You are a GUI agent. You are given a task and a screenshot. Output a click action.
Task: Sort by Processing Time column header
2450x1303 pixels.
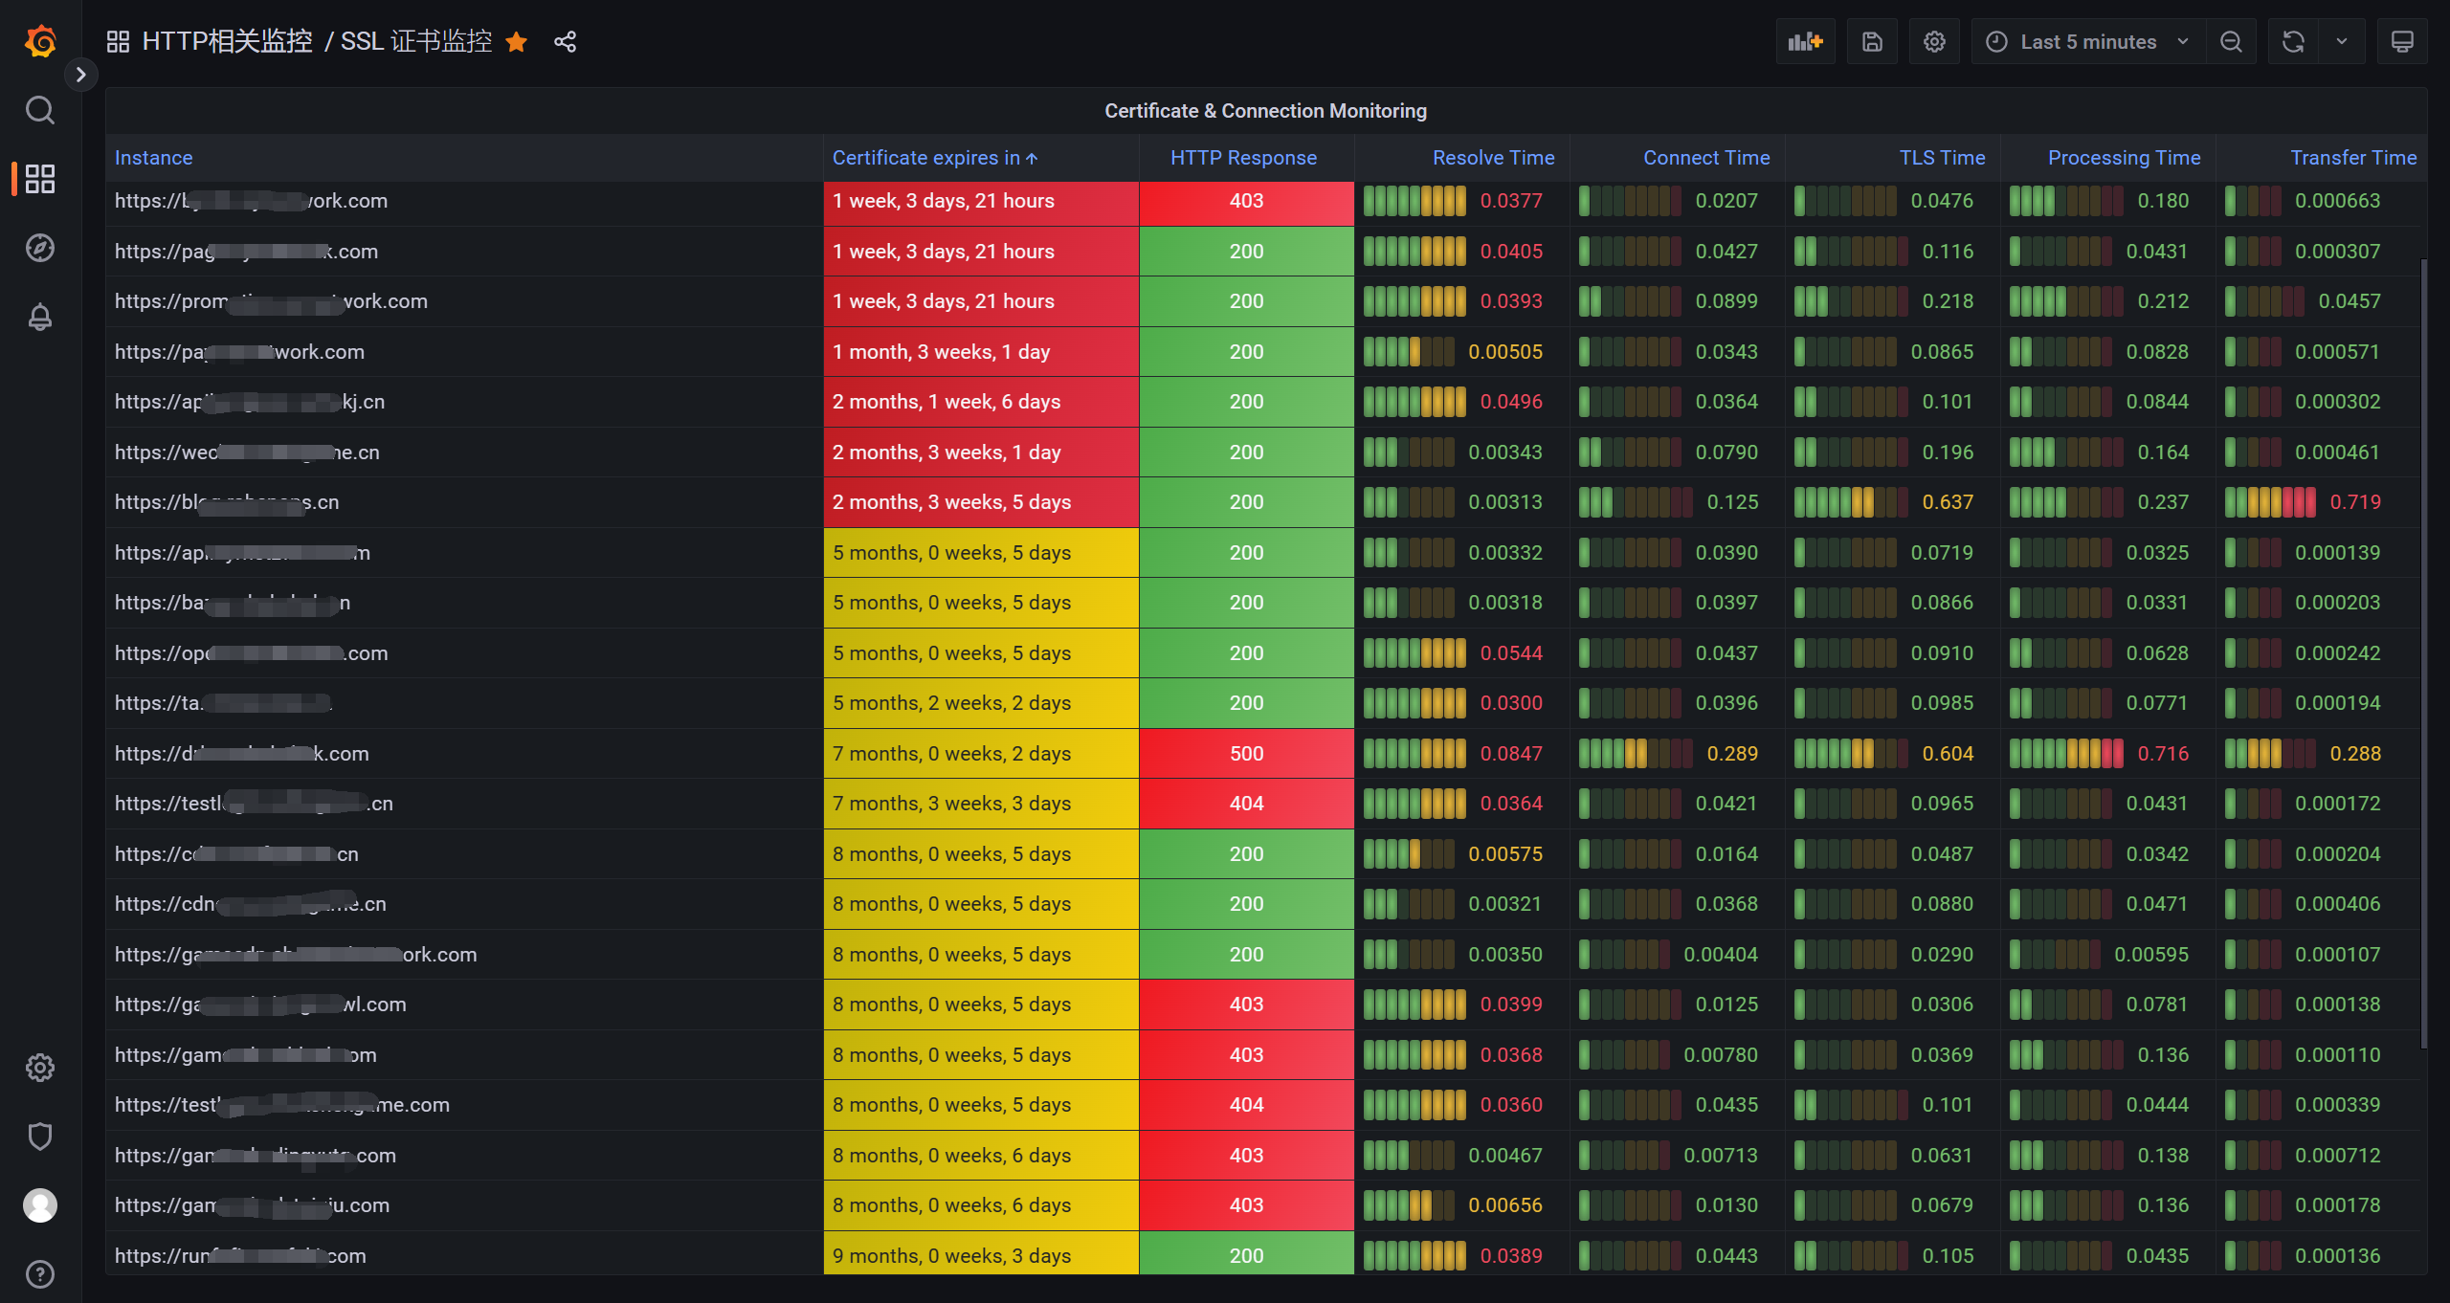(x=2124, y=158)
